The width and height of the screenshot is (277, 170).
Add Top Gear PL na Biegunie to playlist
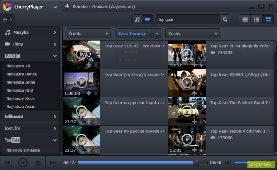[194, 65]
